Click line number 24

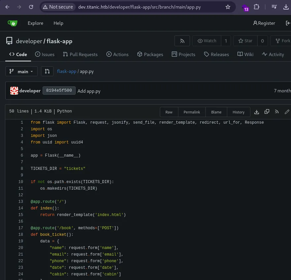tap(20, 274)
